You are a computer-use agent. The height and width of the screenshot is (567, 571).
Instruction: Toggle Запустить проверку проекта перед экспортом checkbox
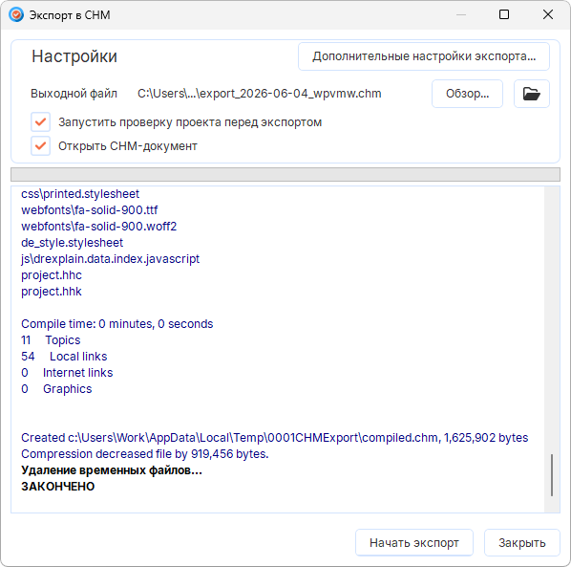40,122
